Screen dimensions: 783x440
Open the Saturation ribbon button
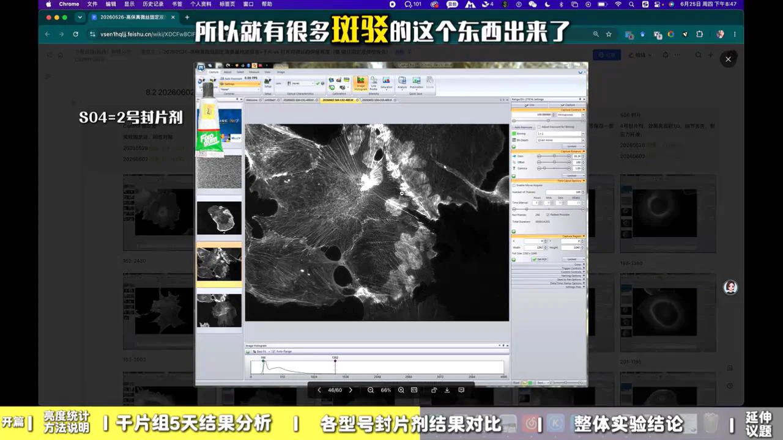pyautogui.click(x=386, y=84)
